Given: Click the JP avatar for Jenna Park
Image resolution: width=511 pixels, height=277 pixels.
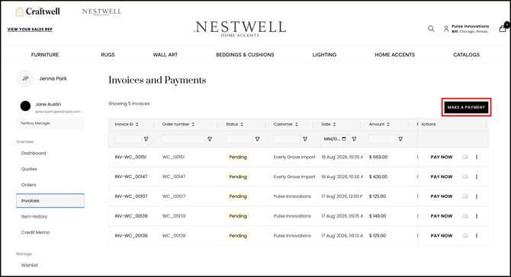Looking at the screenshot, I should [25, 78].
